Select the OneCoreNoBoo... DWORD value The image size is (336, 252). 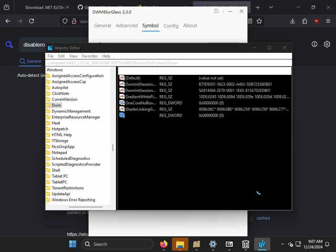[140, 103]
